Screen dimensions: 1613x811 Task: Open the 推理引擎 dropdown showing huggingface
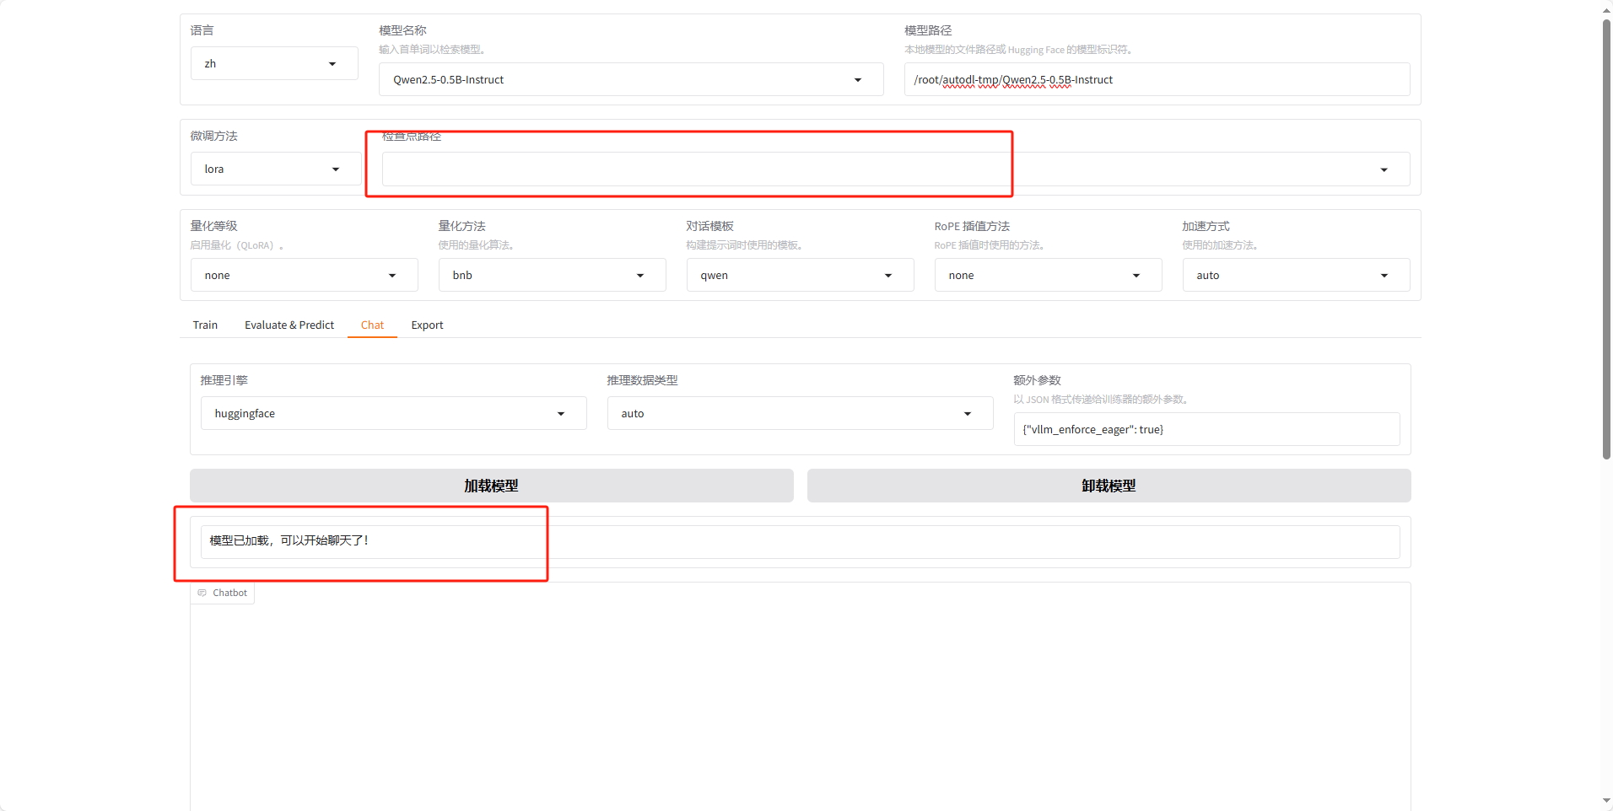(x=393, y=414)
